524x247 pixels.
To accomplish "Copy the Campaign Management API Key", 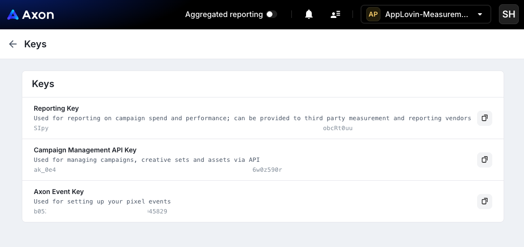I will [484, 160].
